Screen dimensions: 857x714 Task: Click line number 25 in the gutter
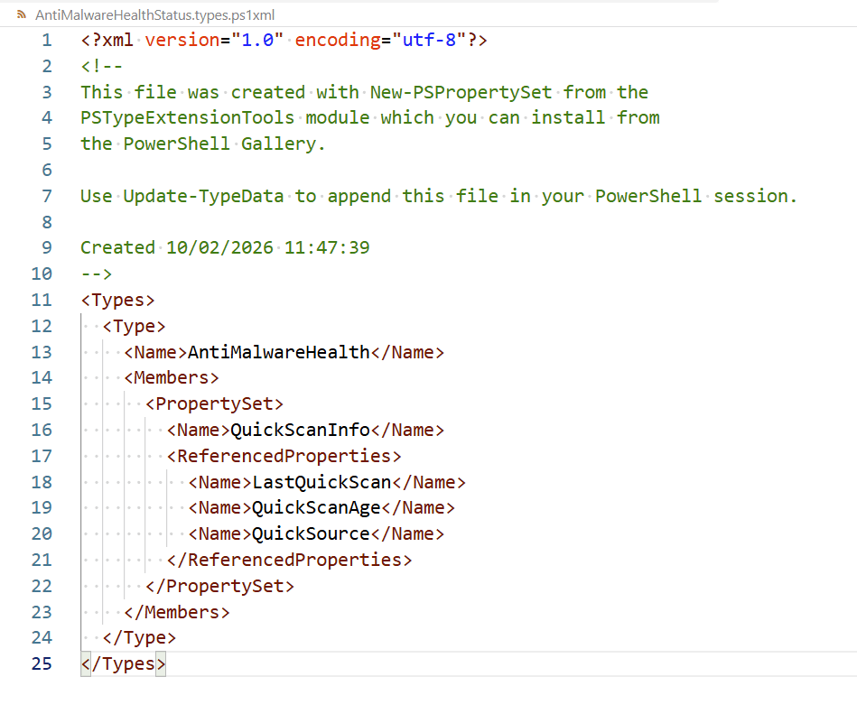coord(42,663)
